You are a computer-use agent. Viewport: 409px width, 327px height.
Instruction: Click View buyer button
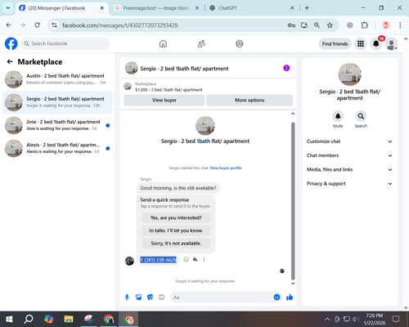164,100
